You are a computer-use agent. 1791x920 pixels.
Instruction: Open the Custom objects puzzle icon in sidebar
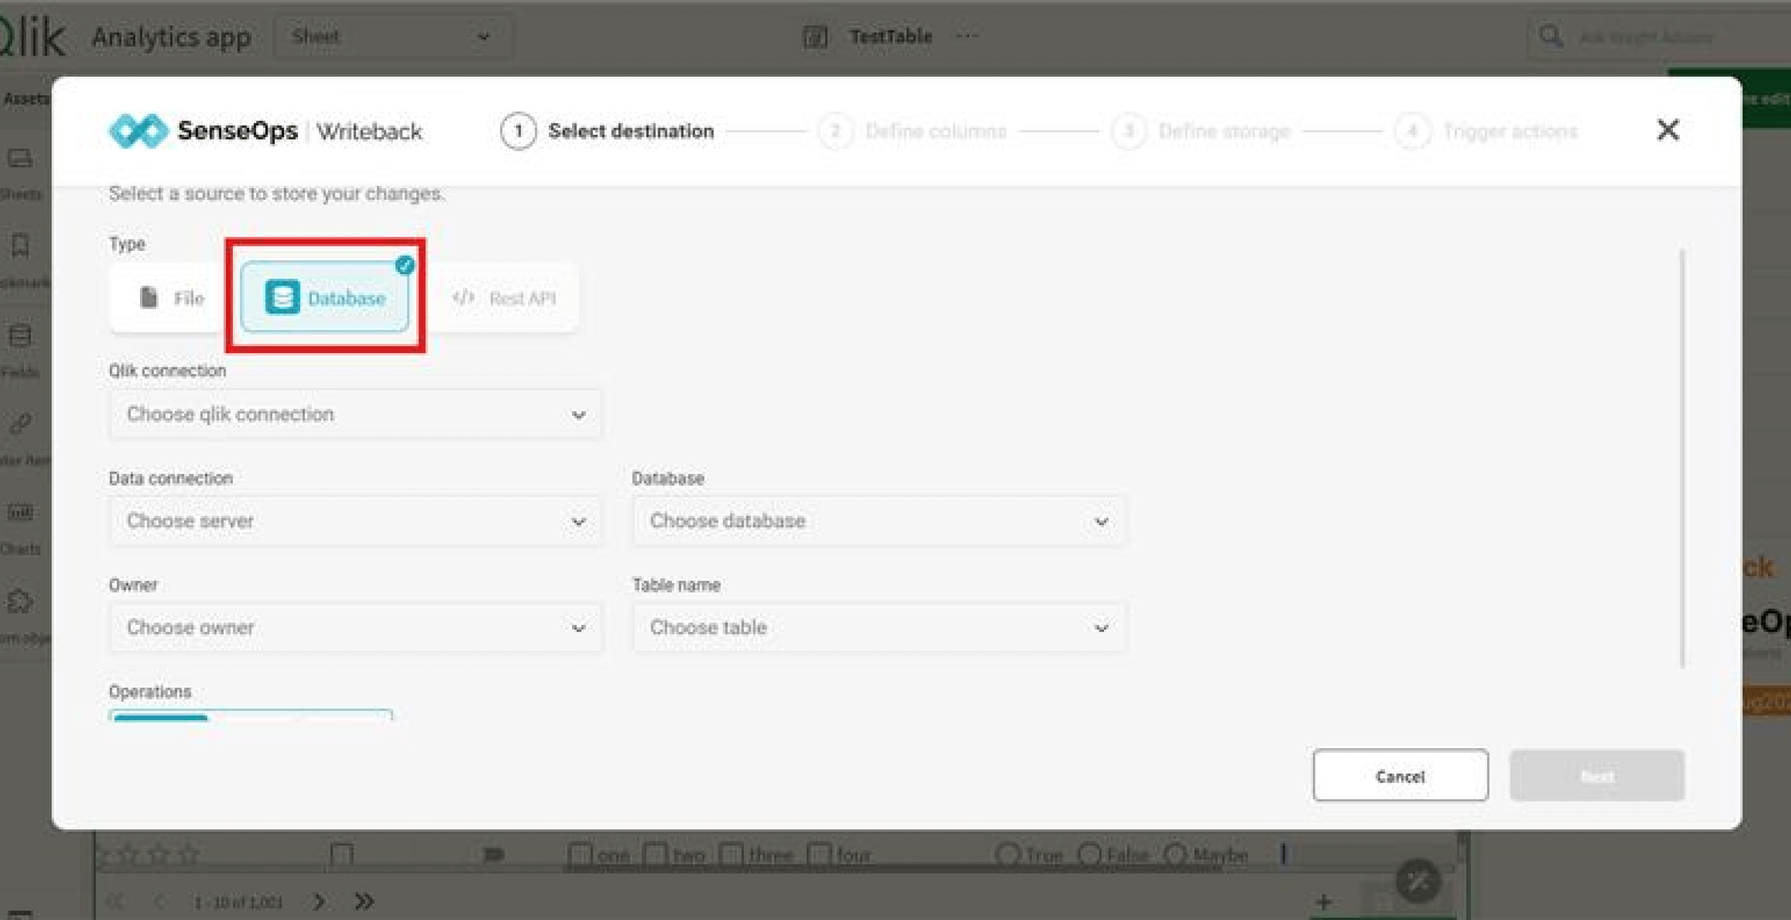[20, 601]
